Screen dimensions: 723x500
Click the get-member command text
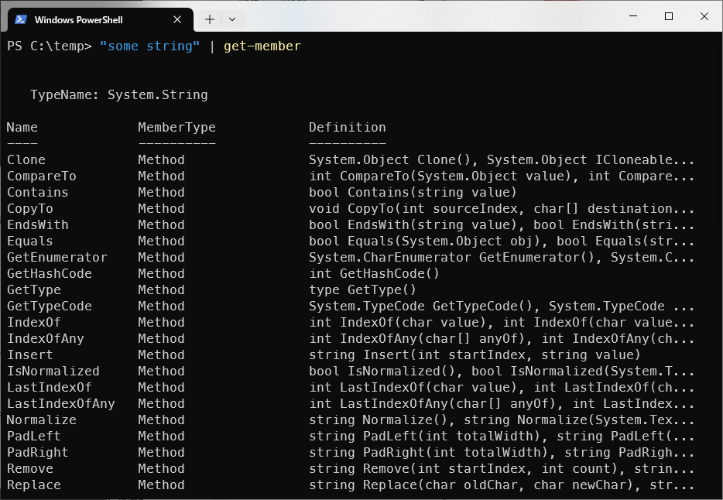tap(262, 46)
